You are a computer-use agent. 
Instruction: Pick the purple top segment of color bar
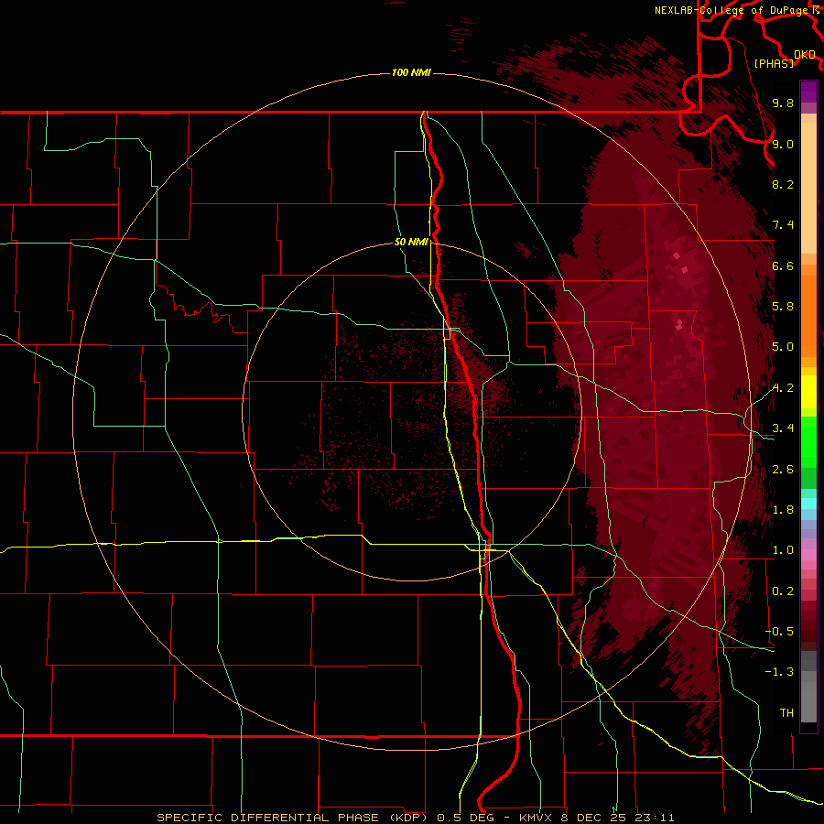pyautogui.click(x=808, y=92)
